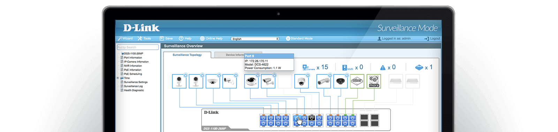Select the Surveillance Topology tab
Screen dimensions: 558x132
pyautogui.click(x=187, y=55)
